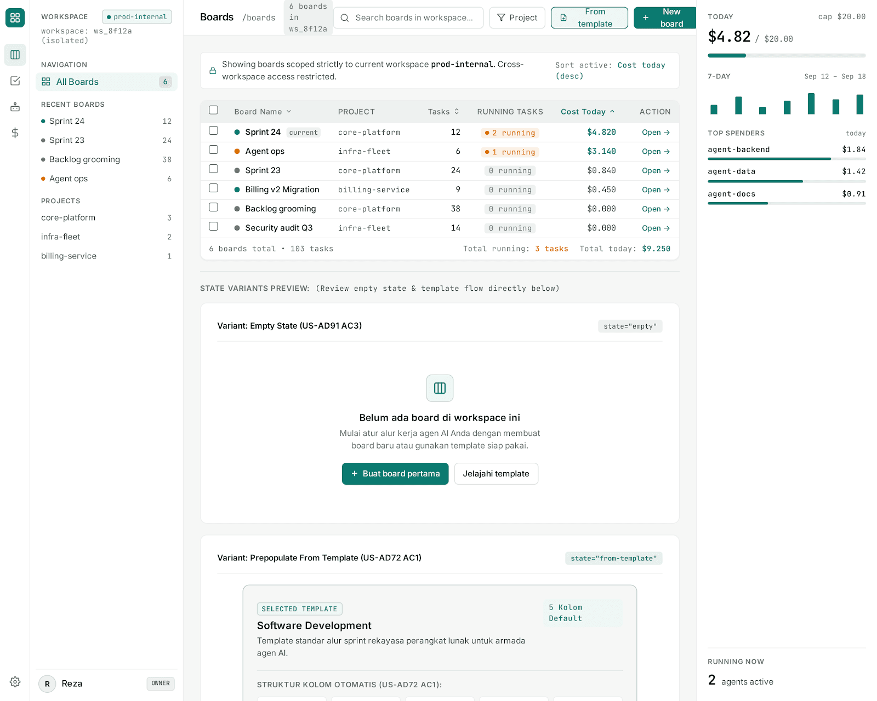Open the app logo home icon
Image resolution: width=877 pixels, height=701 pixels.
tap(15, 18)
